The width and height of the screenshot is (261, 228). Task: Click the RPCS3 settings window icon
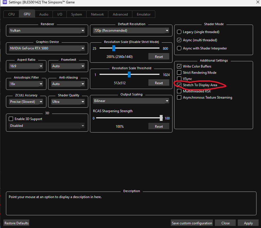[5, 2]
